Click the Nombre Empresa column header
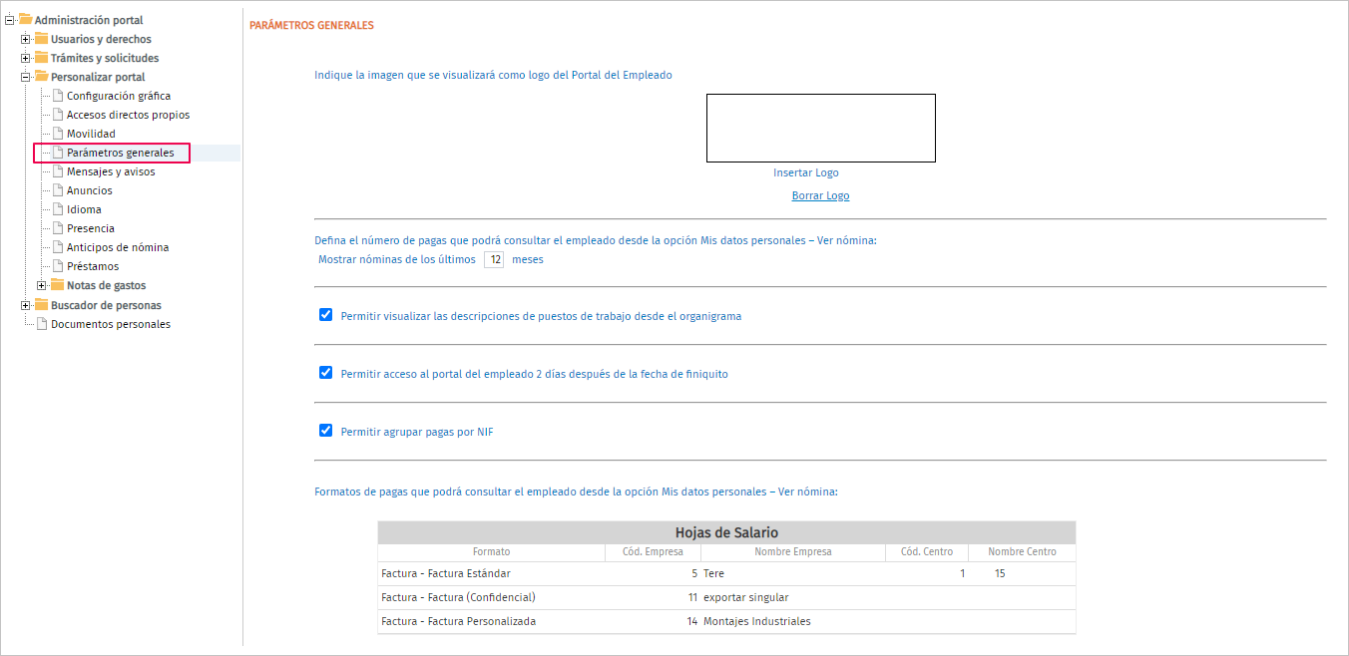 tap(793, 551)
